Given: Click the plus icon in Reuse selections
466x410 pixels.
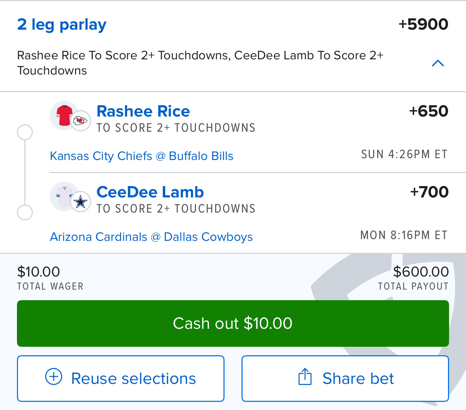Looking at the screenshot, I should click(x=54, y=377).
